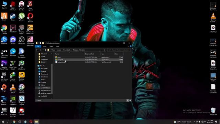
Task: Open the Wallpaper Engine desktop shortcut
Action: 22,100
